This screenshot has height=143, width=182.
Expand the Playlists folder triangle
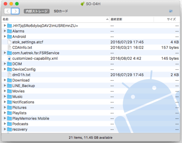5,113
